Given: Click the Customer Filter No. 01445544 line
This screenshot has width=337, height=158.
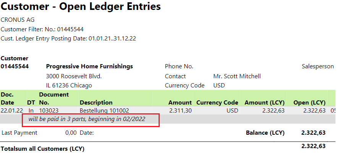Looking at the screenshot, I should click(42, 29).
